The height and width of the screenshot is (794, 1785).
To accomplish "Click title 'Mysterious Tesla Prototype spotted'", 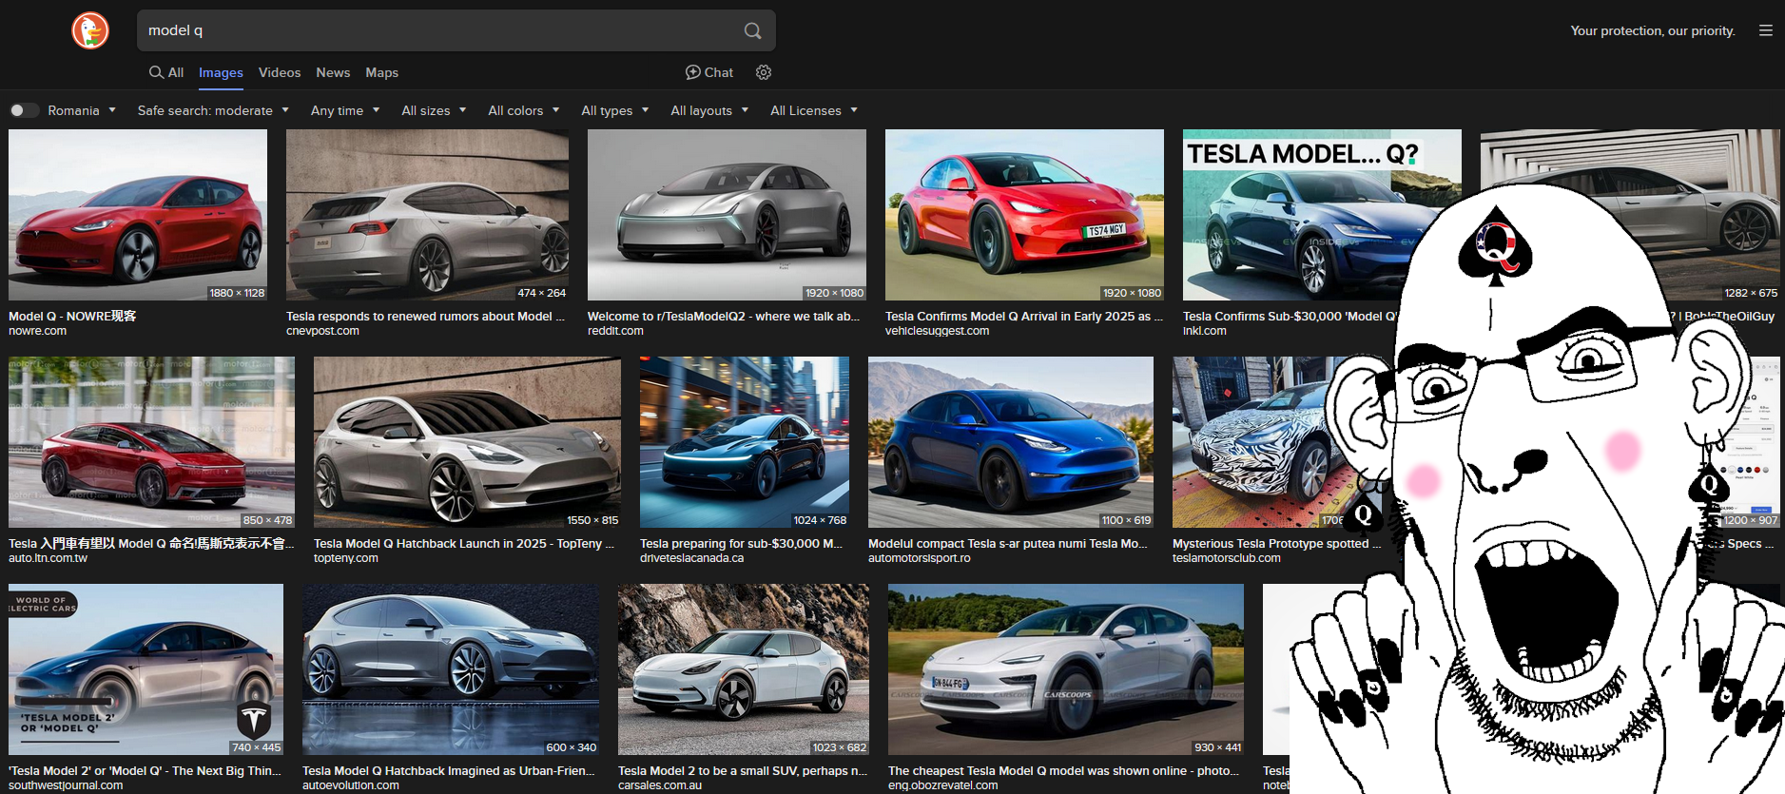I will 1276,544.
